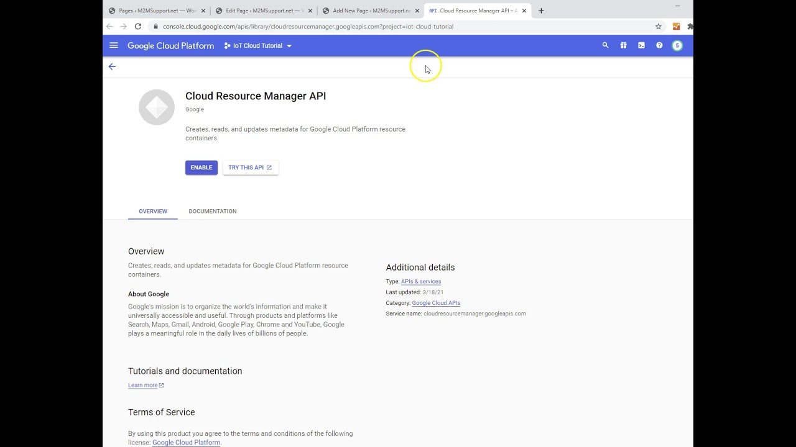
Task: Click the Cloud Resource Manager API heading
Action: 256,96
